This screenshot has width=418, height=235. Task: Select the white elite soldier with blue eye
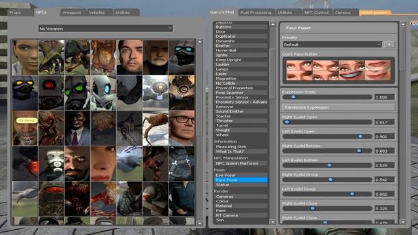(103, 93)
